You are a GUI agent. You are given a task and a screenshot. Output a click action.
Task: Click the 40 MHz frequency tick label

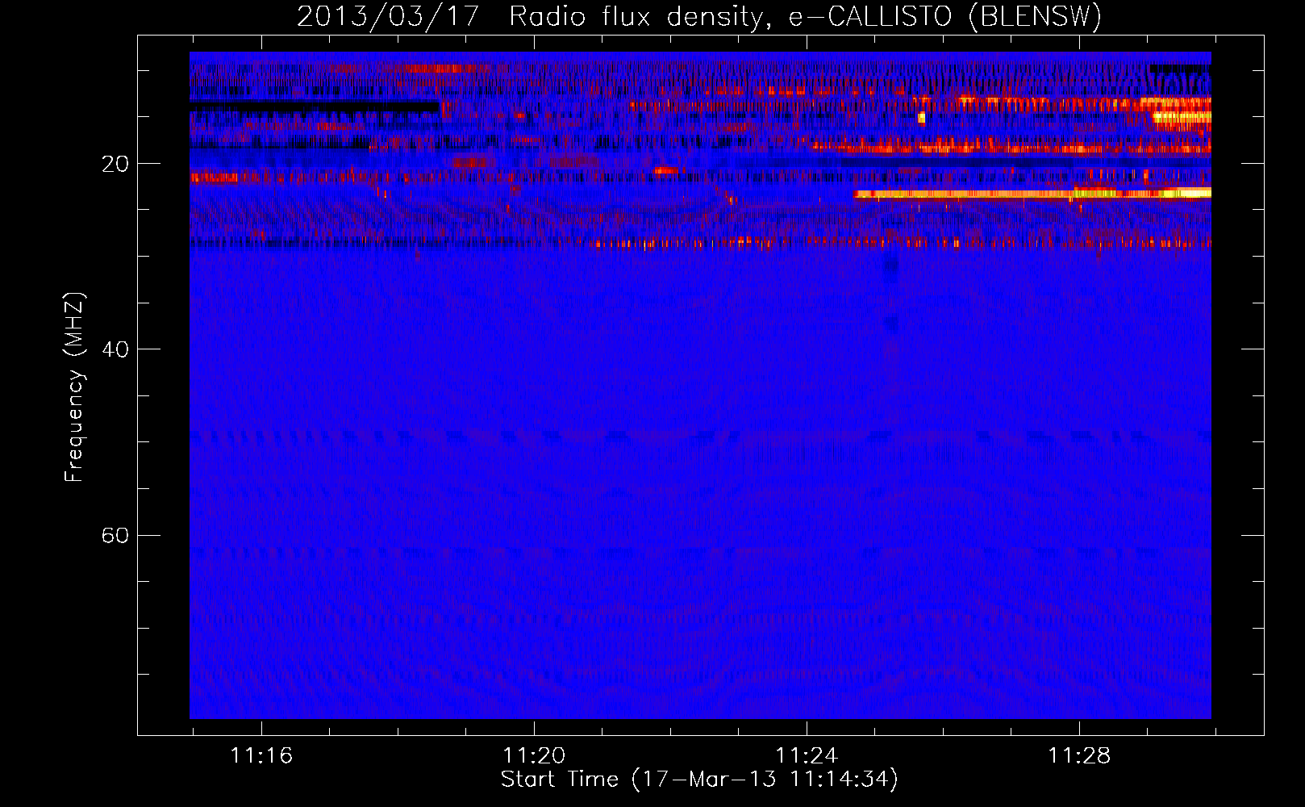[x=115, y=349]
